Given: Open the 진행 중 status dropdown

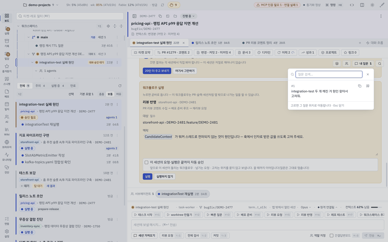Looking at the screenshot, I should (189, 16).
